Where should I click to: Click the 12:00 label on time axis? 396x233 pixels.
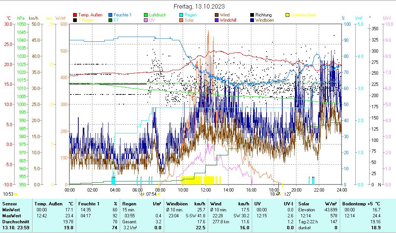pos(205,190)
